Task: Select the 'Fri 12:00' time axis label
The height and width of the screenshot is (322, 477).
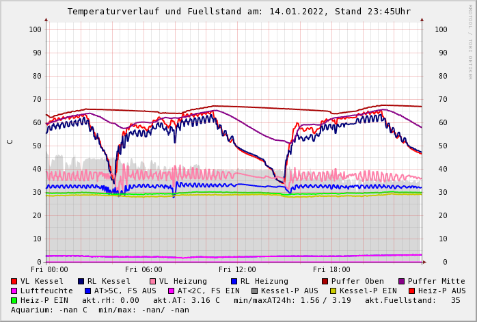Action: [237, 269]
